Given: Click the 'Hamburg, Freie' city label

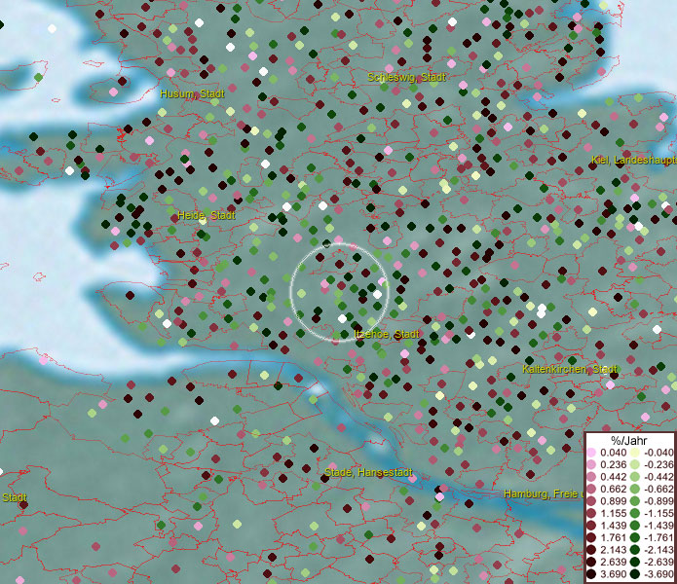Looking at the screenshot, I should 541,493.
